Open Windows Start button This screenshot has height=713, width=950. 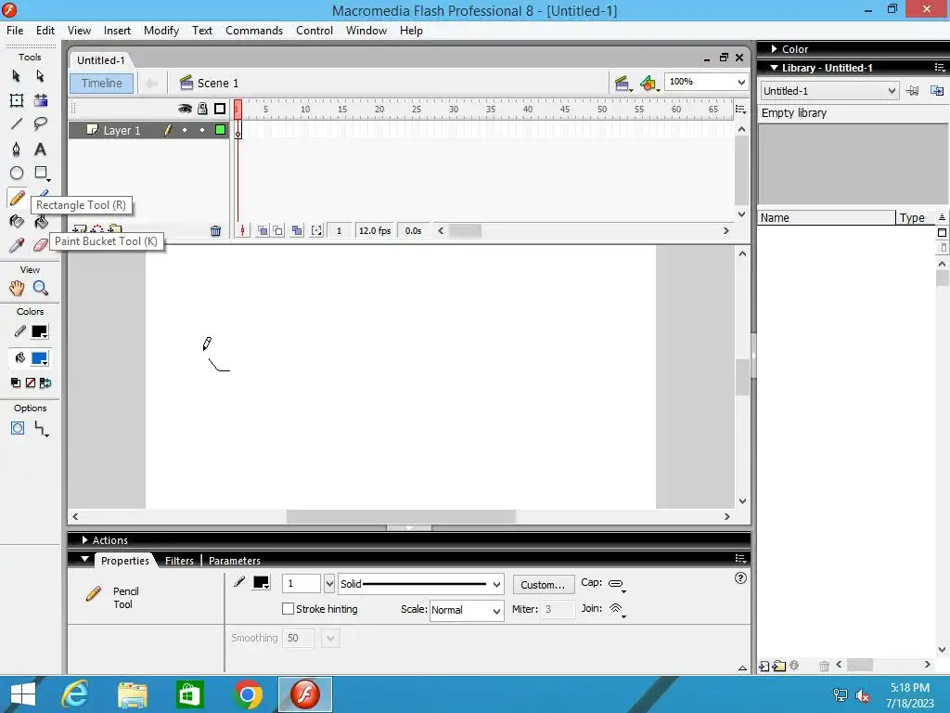[x=23, y=694]
